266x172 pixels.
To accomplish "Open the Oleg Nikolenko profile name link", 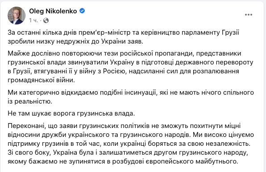I will point(53,11).
